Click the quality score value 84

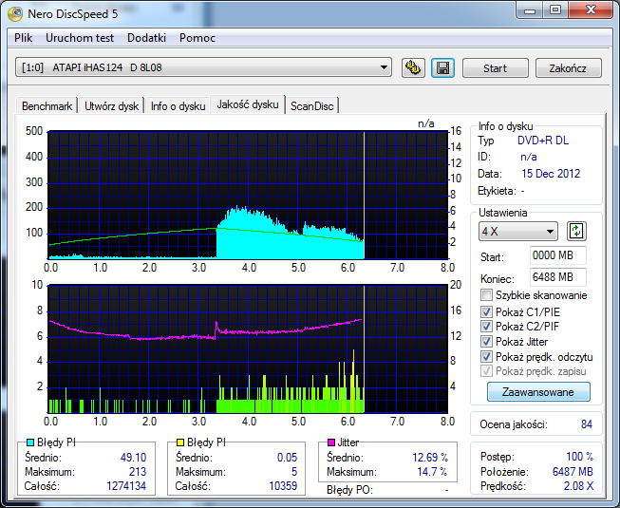click(x=587, y=424)
